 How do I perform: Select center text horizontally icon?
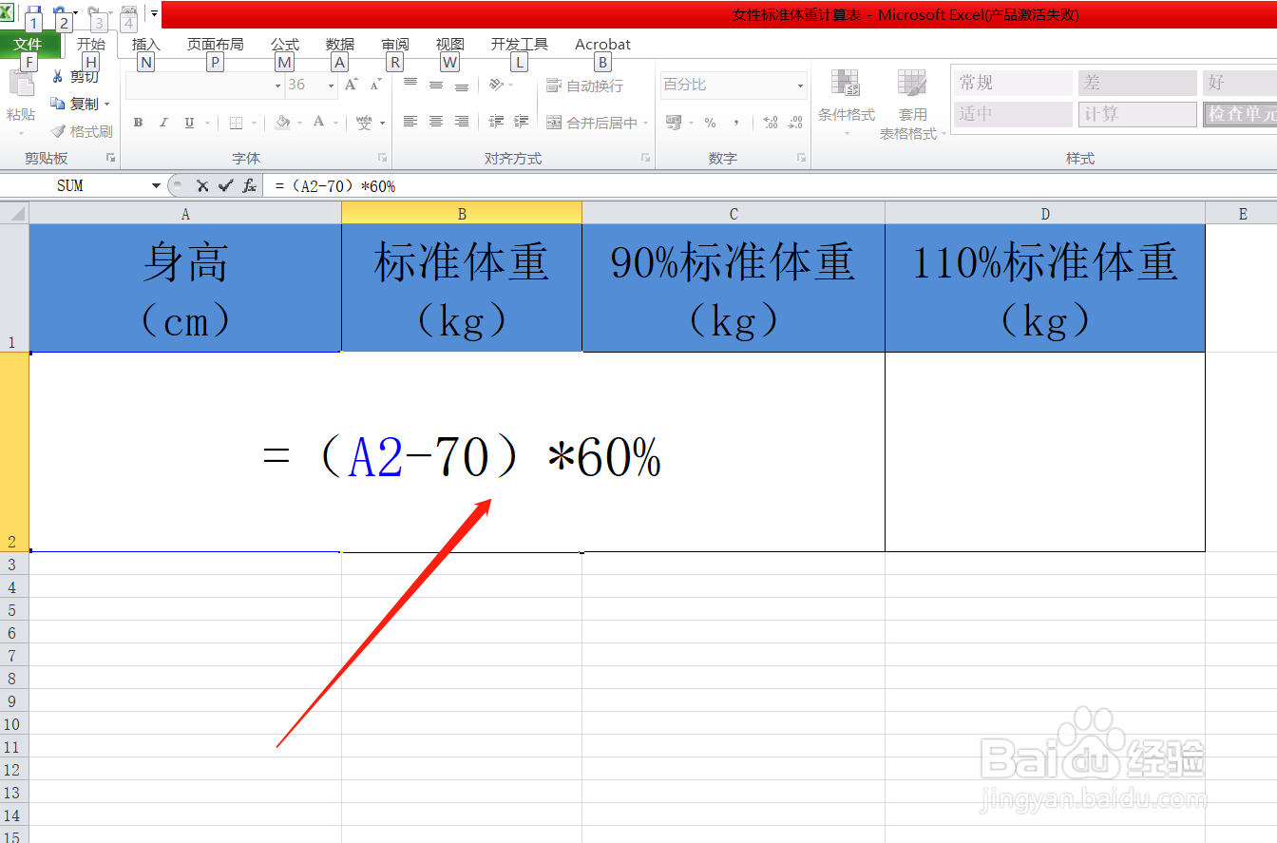436,122
